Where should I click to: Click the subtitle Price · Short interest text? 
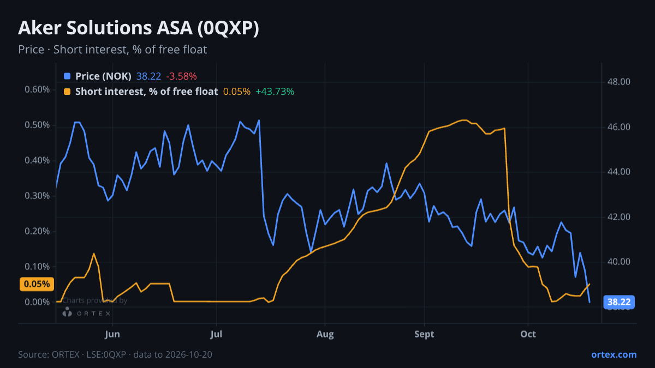112,50
